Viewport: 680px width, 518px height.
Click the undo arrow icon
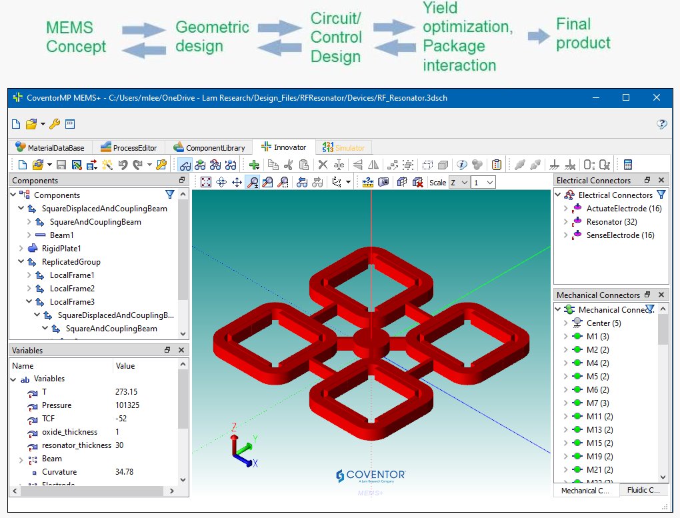123,165
